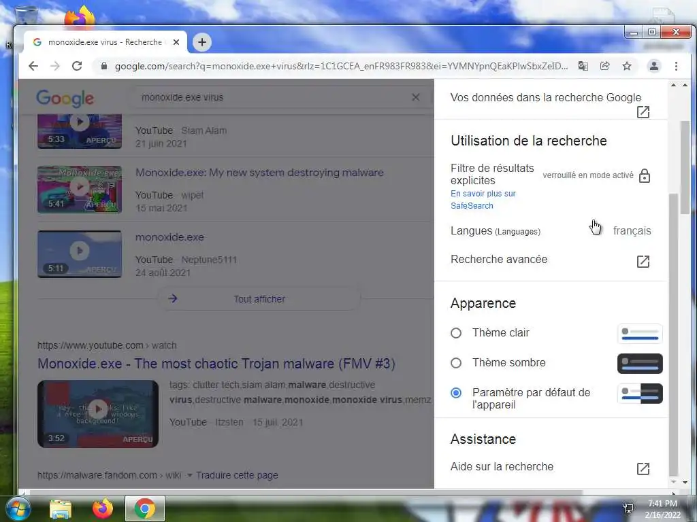Open the My new system destroying malware video

259,173
